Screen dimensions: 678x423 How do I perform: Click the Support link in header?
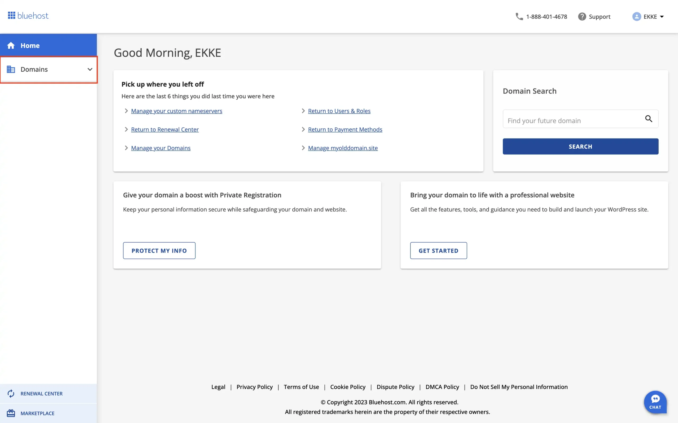tap(600, 16)
